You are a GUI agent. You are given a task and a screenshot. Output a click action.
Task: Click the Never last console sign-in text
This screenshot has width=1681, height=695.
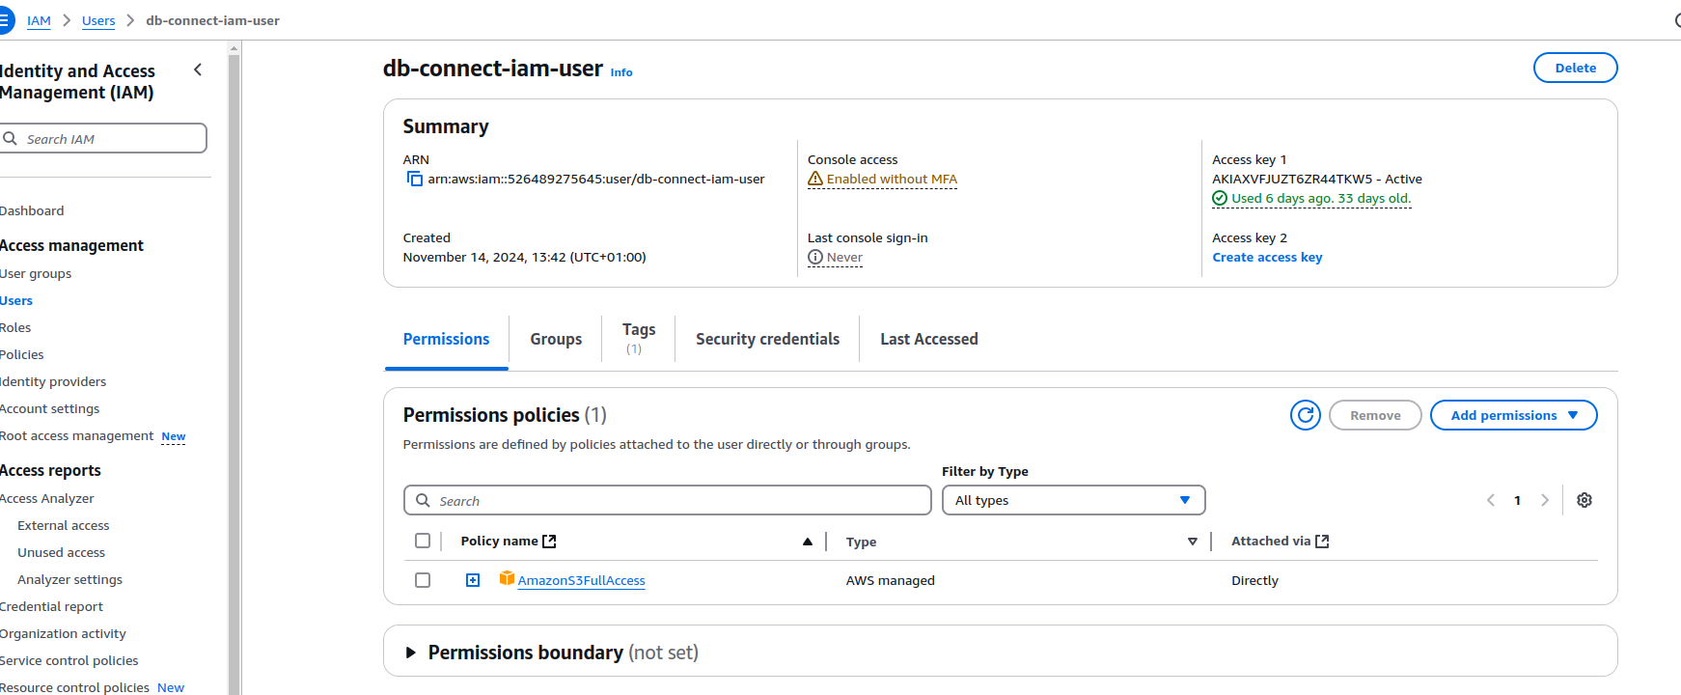[844, 257]
